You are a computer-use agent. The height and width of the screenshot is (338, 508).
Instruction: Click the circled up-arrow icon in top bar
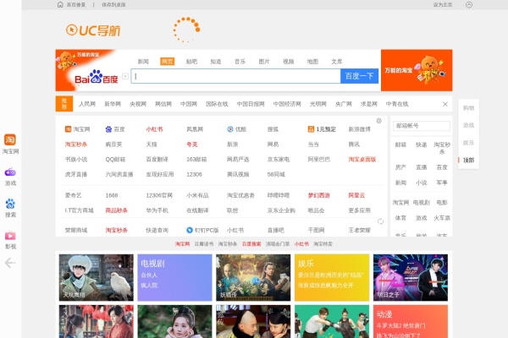point(469,4)
